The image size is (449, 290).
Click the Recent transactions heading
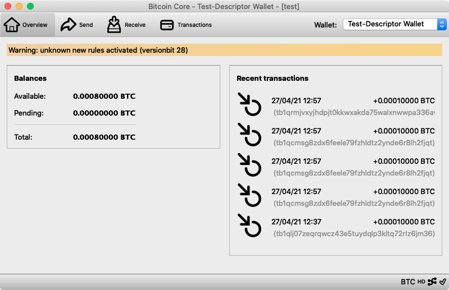(x=273, y=79)
